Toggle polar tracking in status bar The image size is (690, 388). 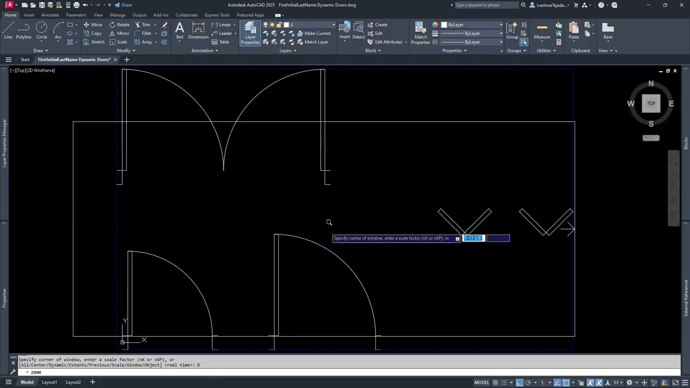click(x=528, y=383)
